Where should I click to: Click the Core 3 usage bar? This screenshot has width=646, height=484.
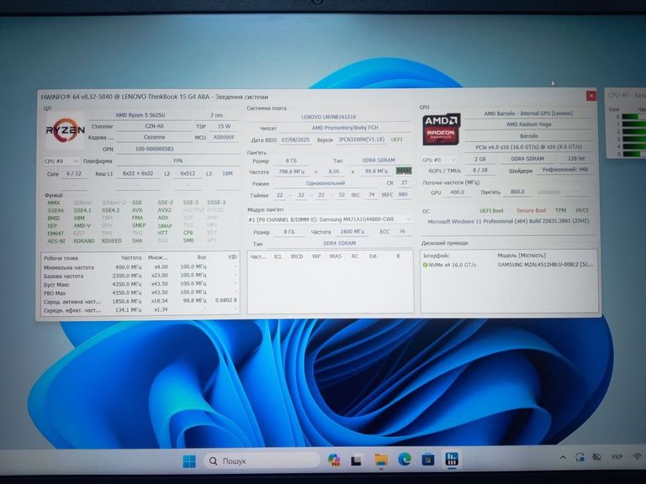click(633, 139)
